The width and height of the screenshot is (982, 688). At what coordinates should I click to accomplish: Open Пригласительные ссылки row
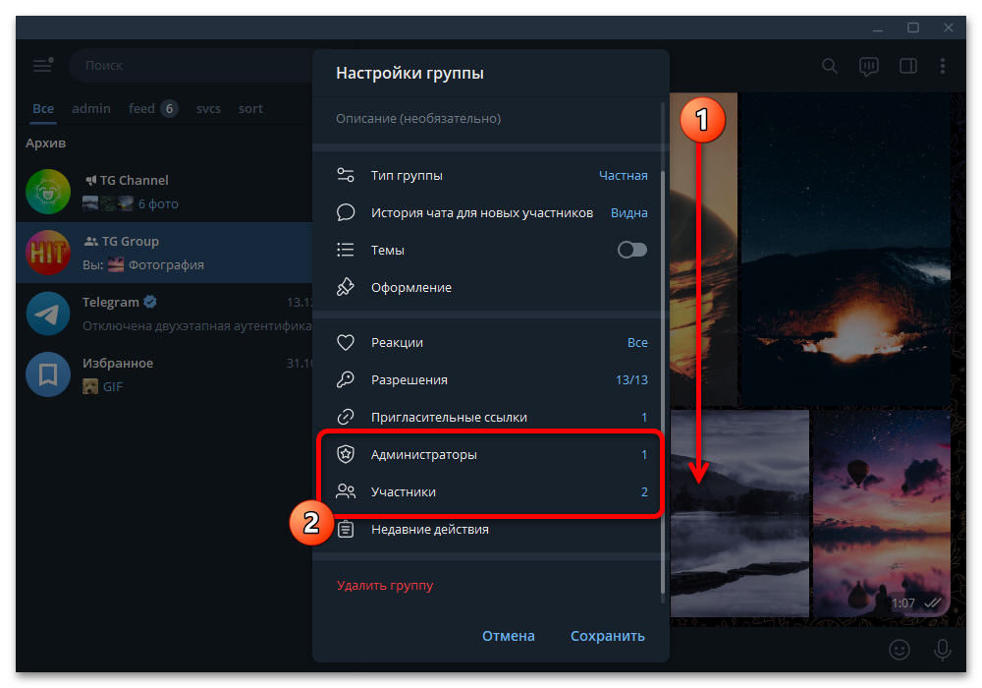click(x=492, y=417)
